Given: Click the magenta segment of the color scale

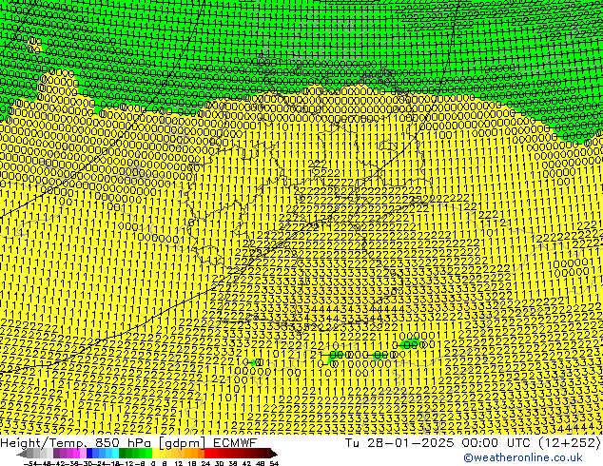Looking at the screenshot, I should coord(76,453).
